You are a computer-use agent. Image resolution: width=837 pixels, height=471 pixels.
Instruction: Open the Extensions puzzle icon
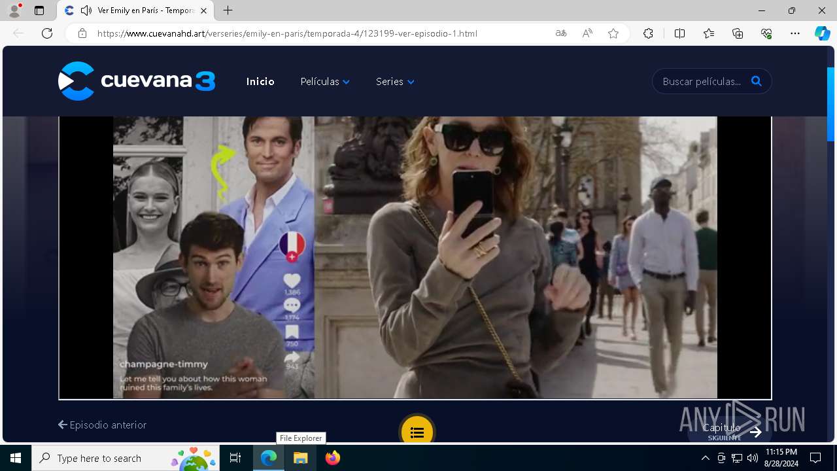(648, 33)
